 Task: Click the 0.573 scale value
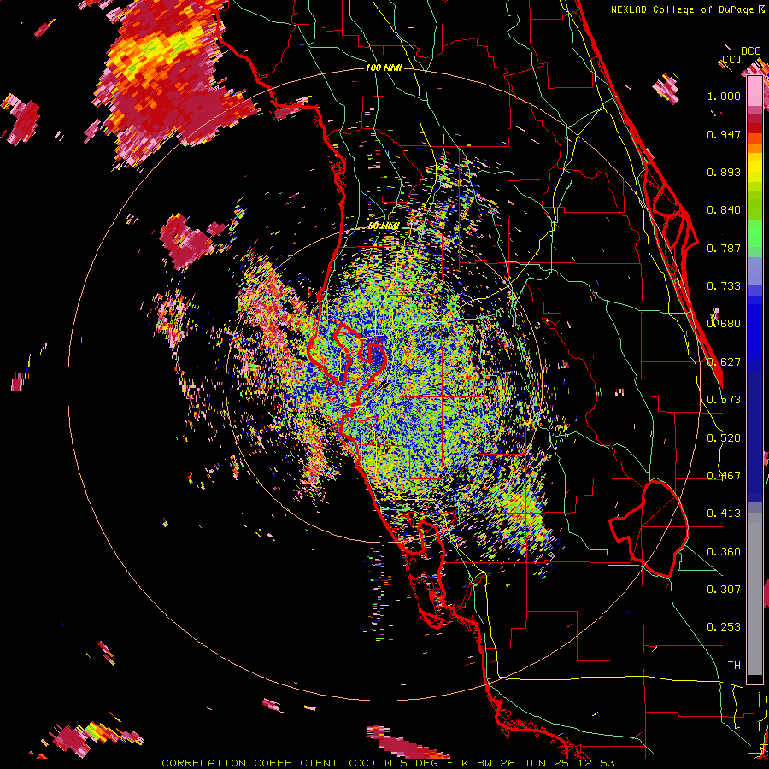(724, 400)
